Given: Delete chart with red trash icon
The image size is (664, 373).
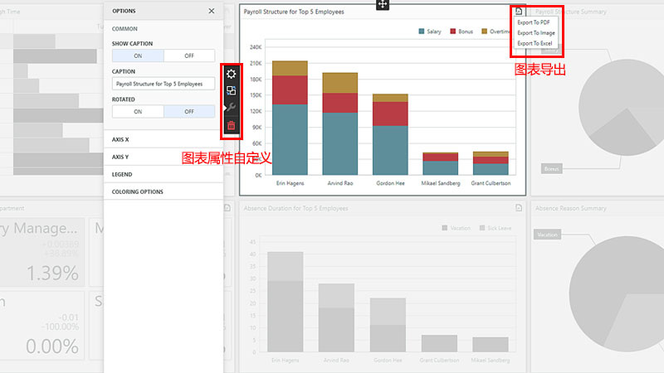Looking at the screenshot, I should click(x=232, y=126).
